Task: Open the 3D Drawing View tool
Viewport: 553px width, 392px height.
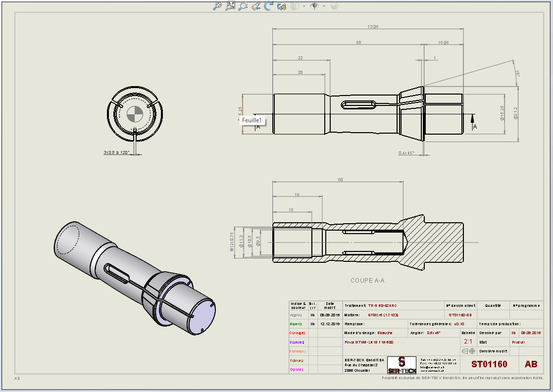Action: pos(281,5)
